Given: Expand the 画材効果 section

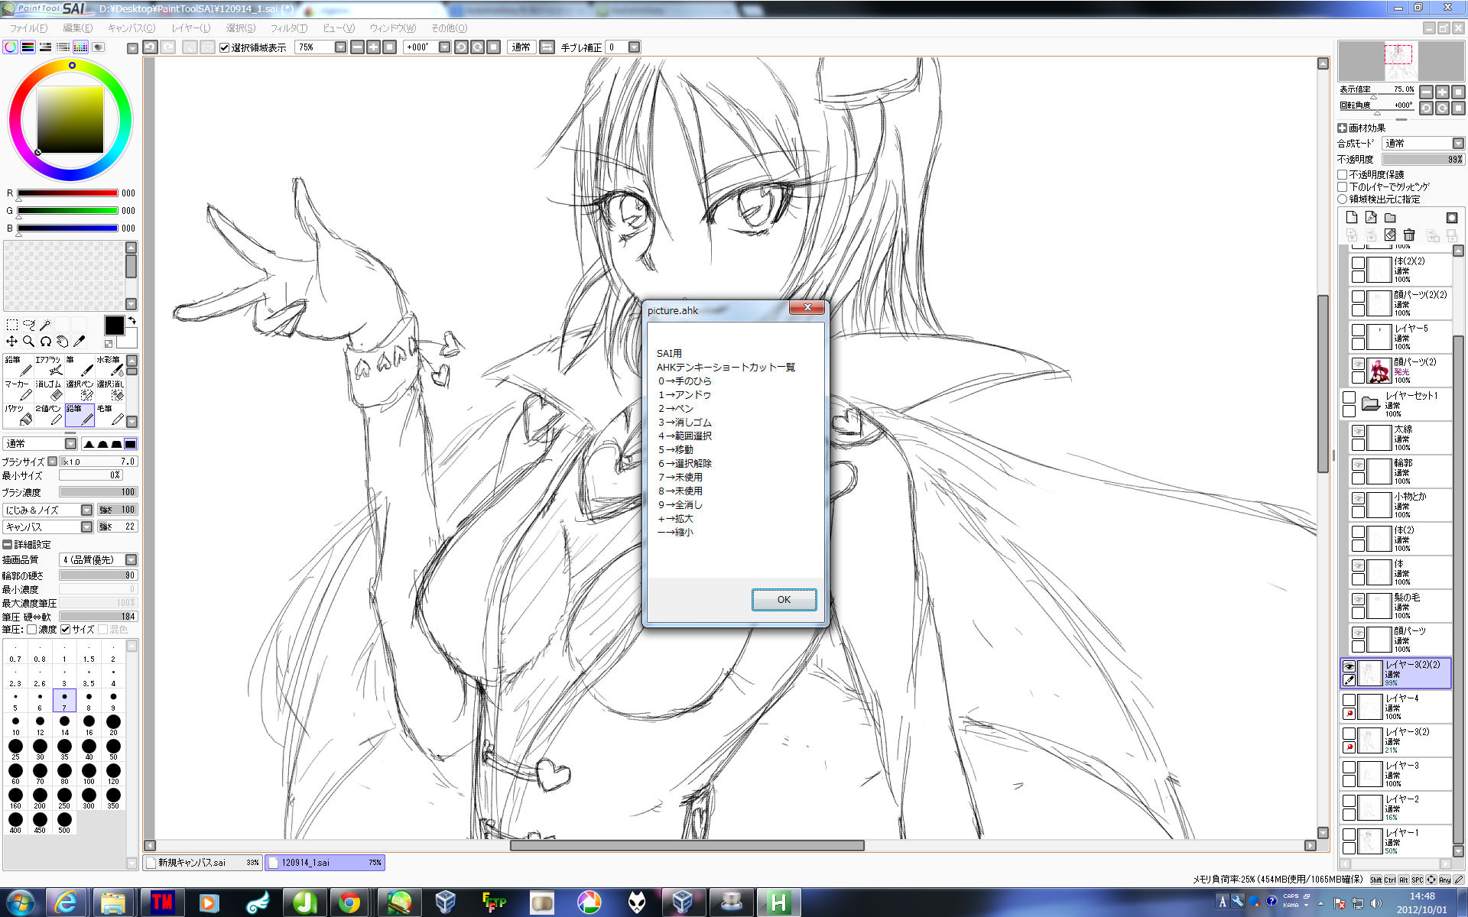Looking at the screenshot, I should click(1343, 128).
